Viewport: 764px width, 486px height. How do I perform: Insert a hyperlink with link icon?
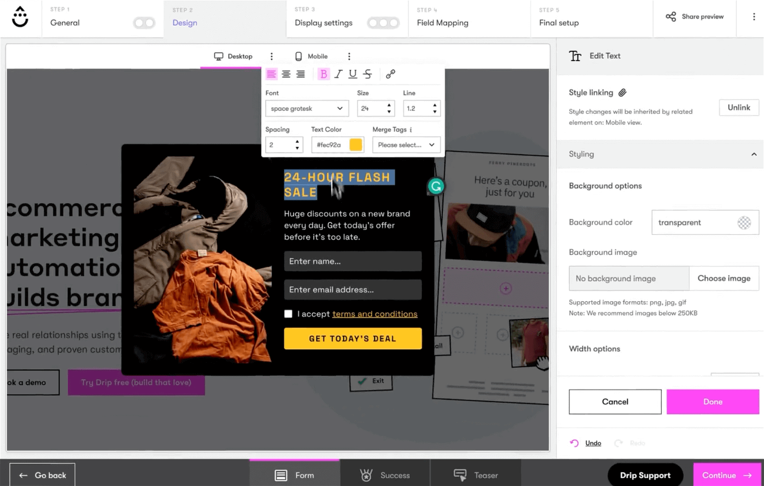[390, 74]
